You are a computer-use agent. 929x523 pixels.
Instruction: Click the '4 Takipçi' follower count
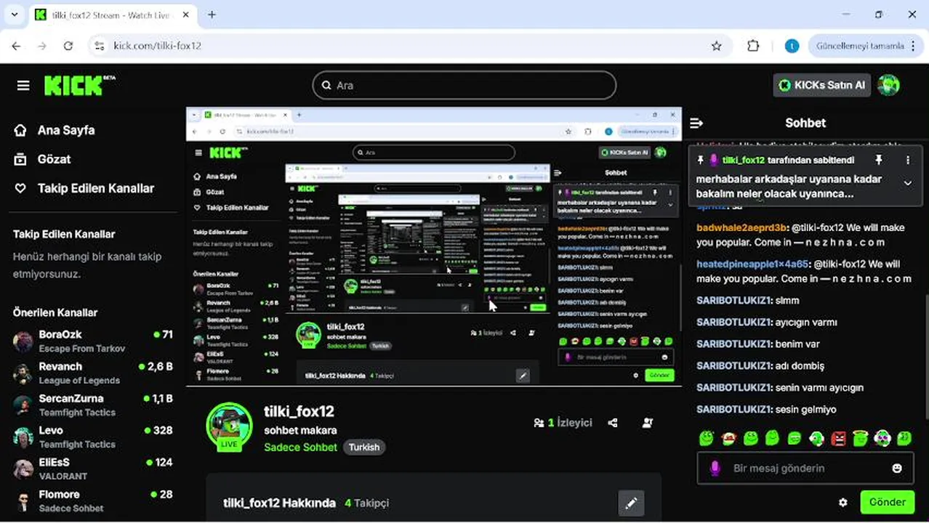[x=367, y=503]
